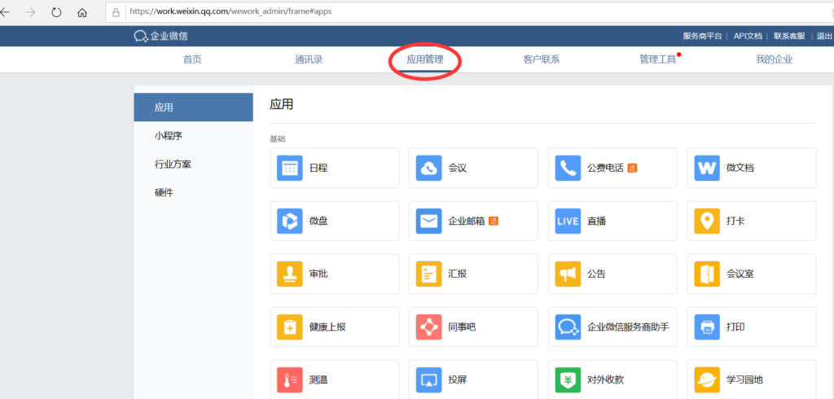
Task: Open the 微文档 W icon
Action: tap(707, 168)
